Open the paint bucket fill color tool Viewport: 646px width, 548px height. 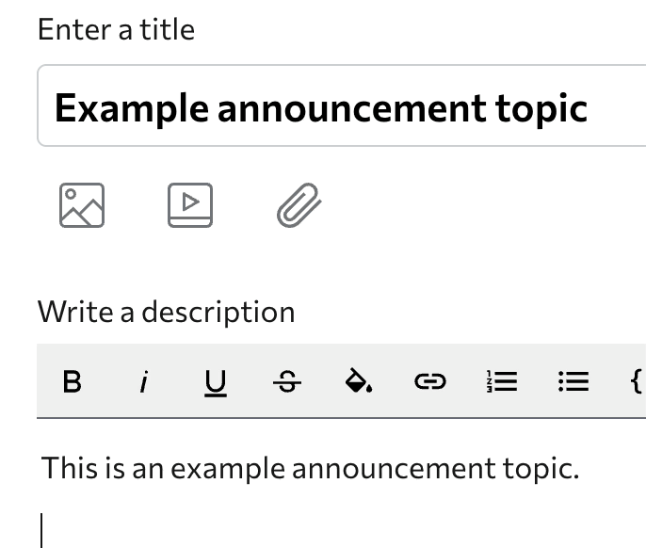point(358,381)
